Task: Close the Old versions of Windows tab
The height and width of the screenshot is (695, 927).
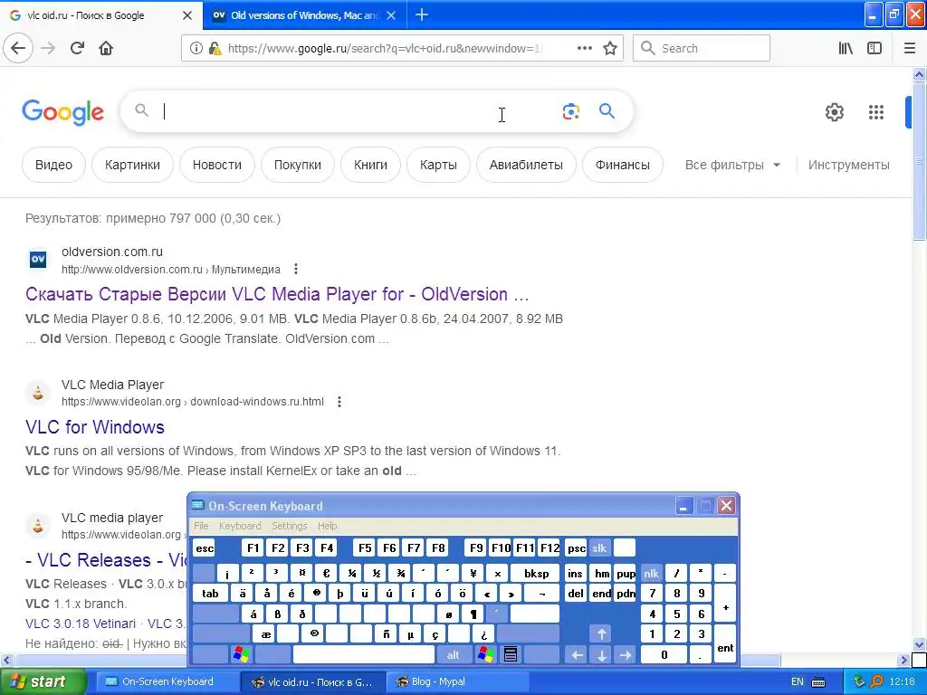Action: click(391, 15)
